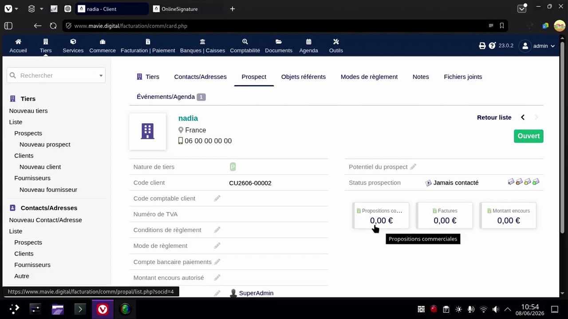Click the help question-mark icon
This screenshot has height=319, width=568.
coord(492,46)
